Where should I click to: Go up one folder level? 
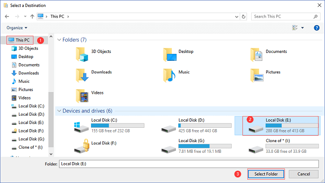click(x=32, y=17)
